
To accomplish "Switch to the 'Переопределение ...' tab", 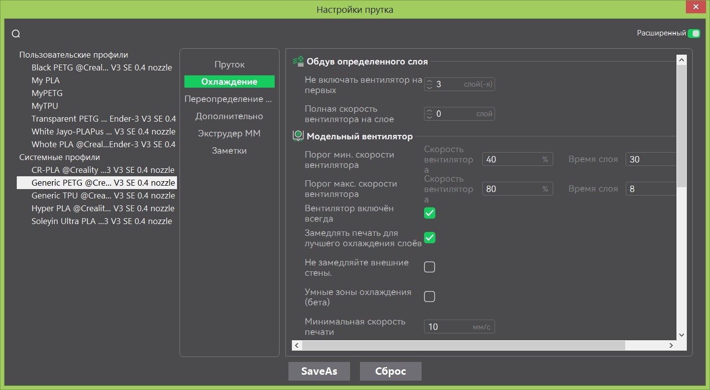I will coord(229,99).
